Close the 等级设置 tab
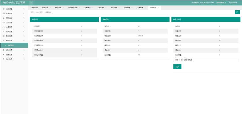This screenshot has height=114, width=242. point(63,7)
